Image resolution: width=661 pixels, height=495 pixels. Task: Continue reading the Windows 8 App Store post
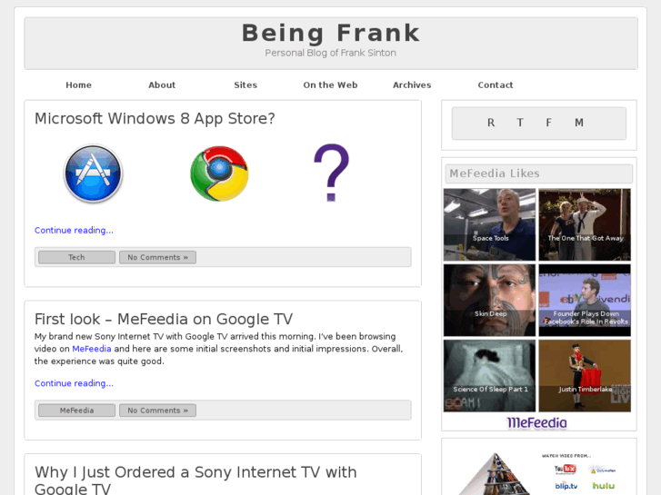click(x=74, y=231)
